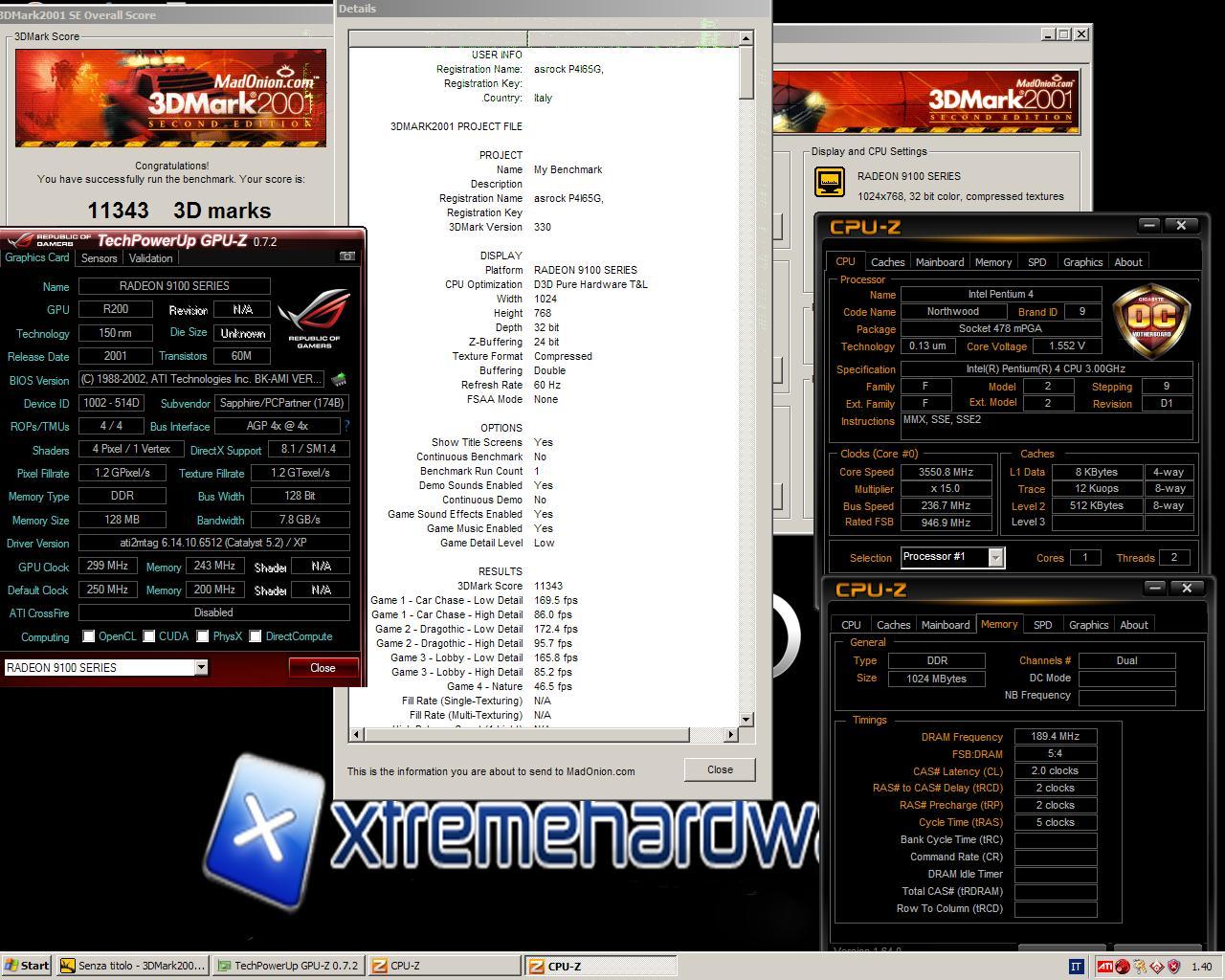Switch to CPU tab in lower CPU-Z window
The image size is (1225, 980).
(x=851, y=624)
